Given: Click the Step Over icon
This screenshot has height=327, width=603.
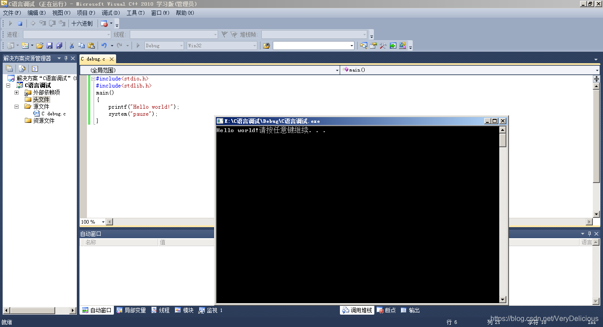Looking at the screenshot, I should 53,23.
